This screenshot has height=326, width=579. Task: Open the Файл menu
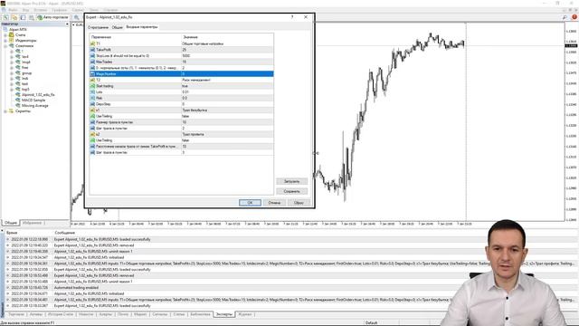[x=13, y=10]
